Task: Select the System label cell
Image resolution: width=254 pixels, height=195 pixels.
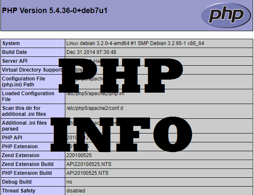Action: pos(33,43)
